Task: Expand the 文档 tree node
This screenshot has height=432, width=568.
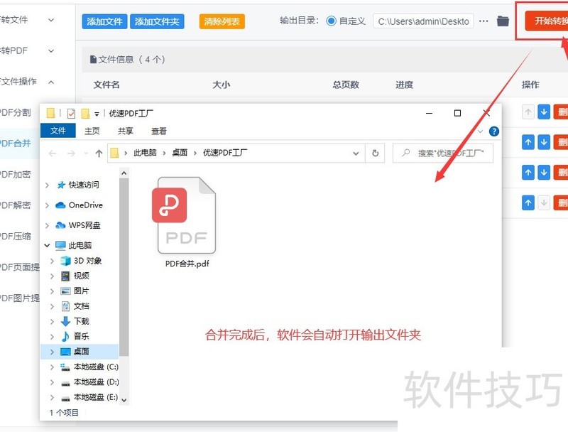Action: click(52, 306)
